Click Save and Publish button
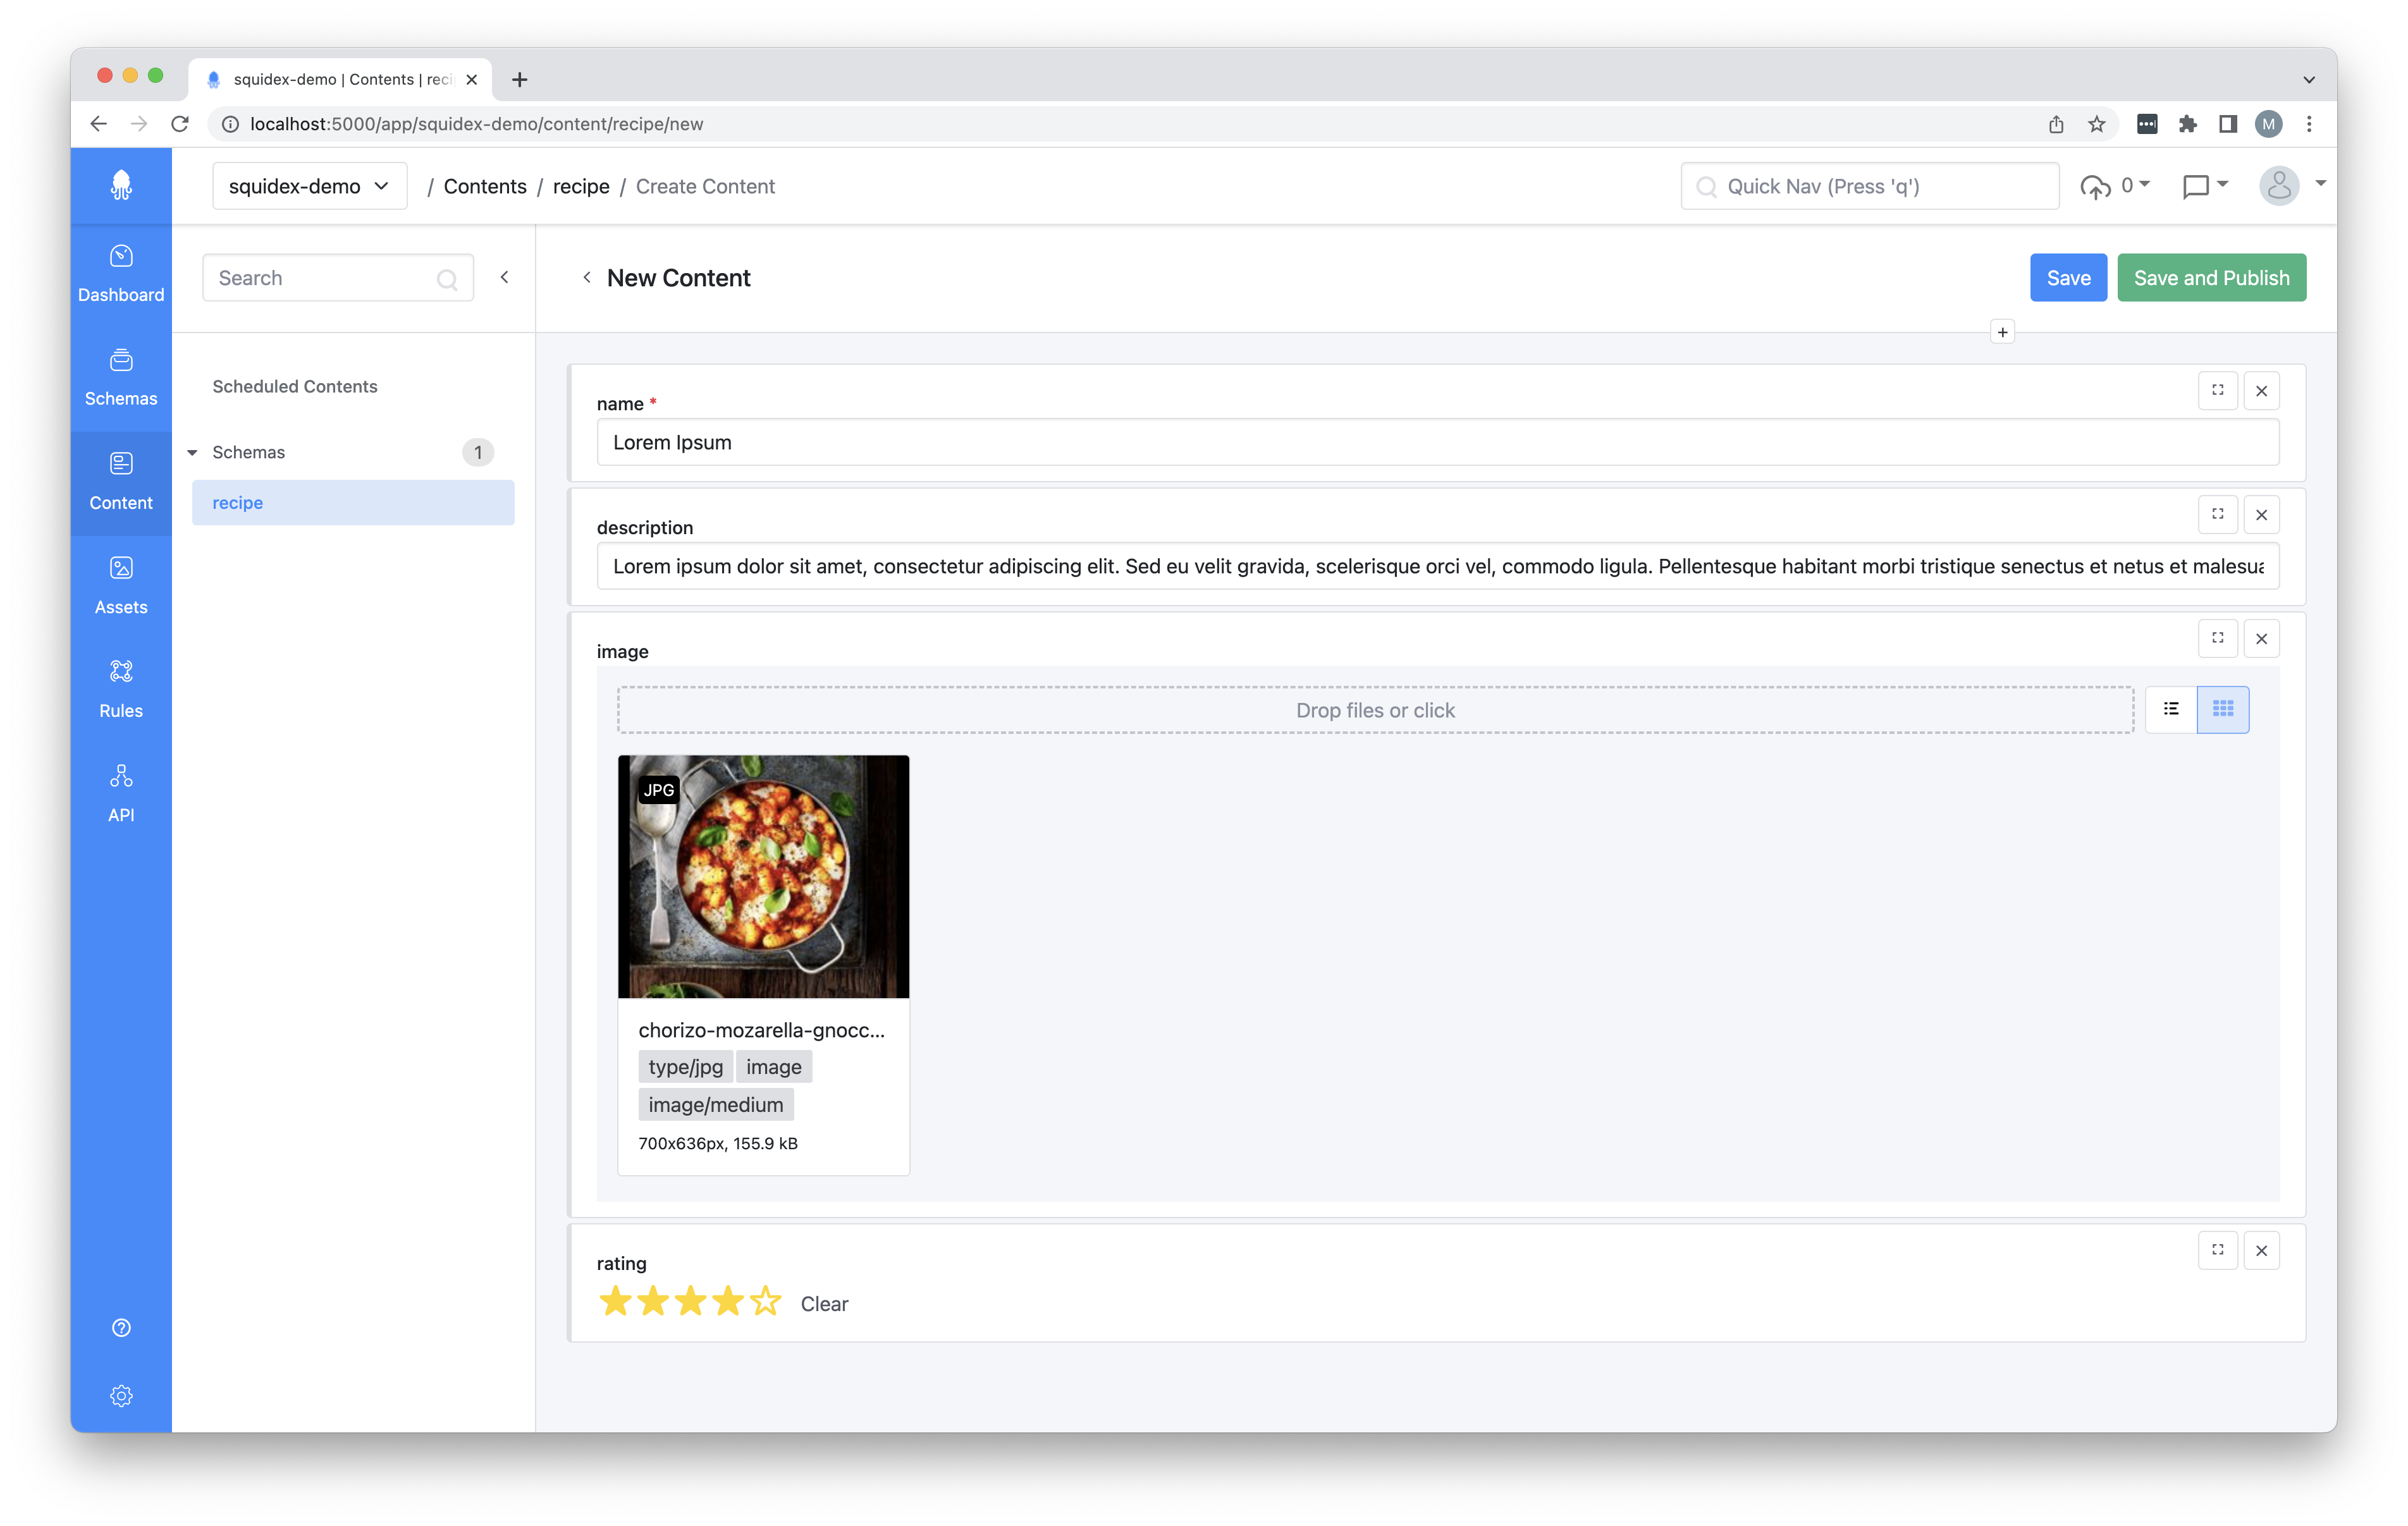This screenshot has height=1526, width=2408. [2209, 277]
